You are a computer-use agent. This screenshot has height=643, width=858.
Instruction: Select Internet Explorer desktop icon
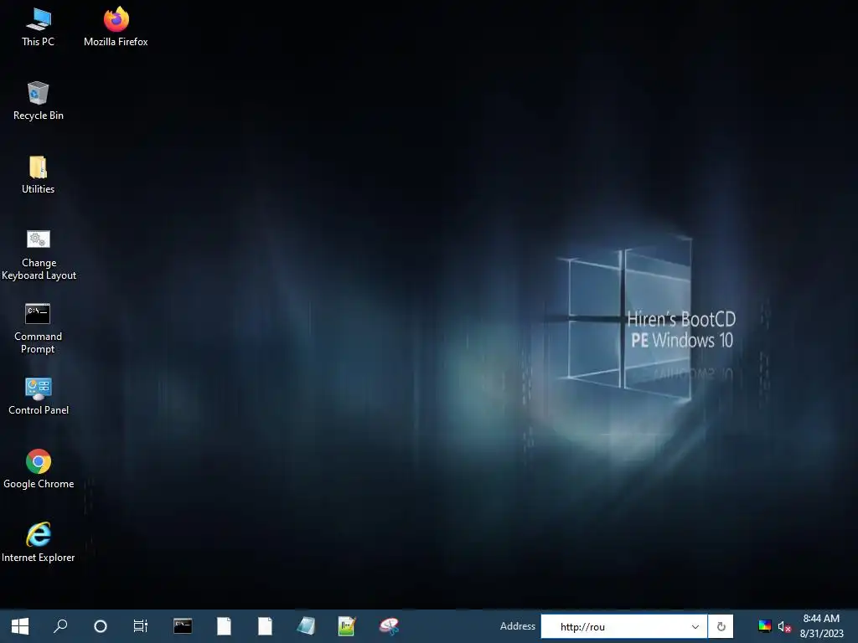pos(39,543)
